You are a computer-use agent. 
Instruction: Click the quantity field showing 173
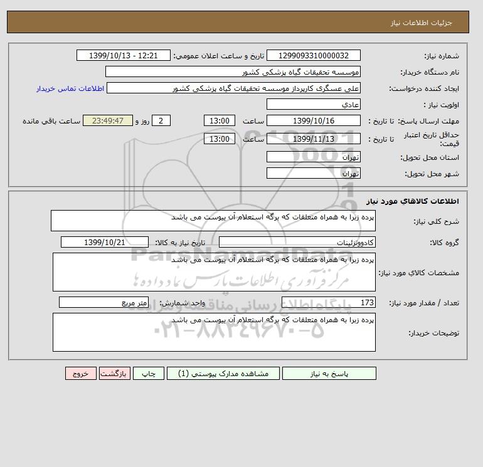[329, 303]
